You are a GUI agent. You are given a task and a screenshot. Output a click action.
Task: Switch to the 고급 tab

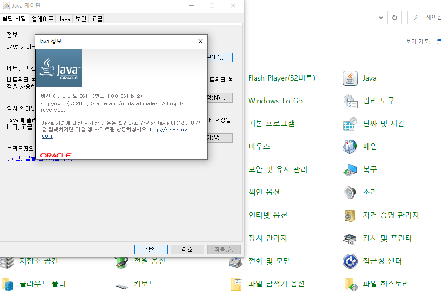pyautogui.click(x=97, y=19)
